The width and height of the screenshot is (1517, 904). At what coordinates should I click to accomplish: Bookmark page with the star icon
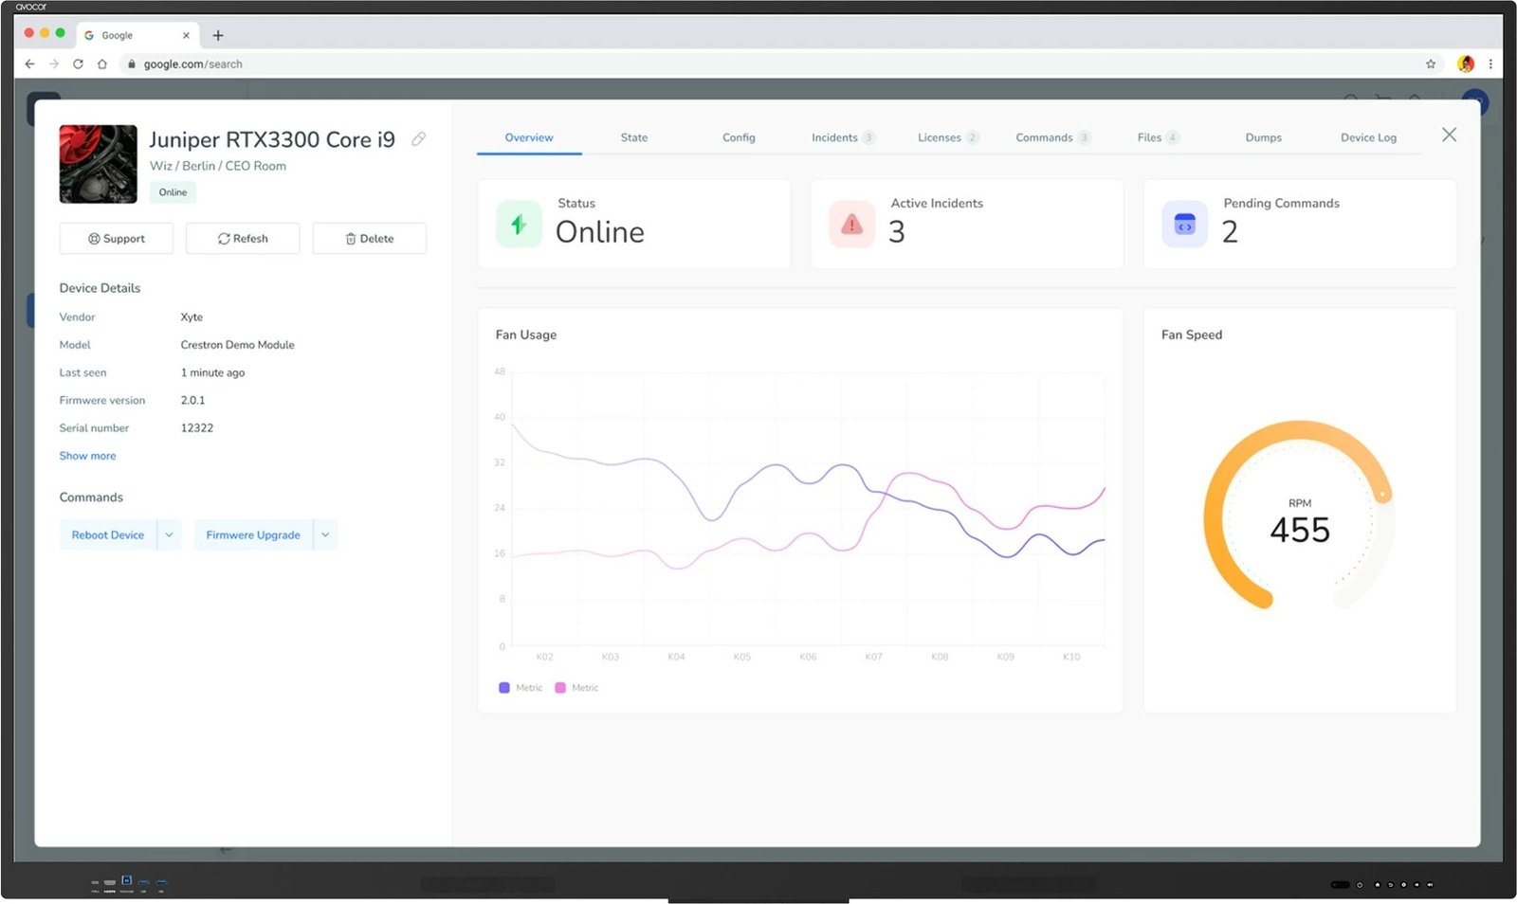point(1431,64)
